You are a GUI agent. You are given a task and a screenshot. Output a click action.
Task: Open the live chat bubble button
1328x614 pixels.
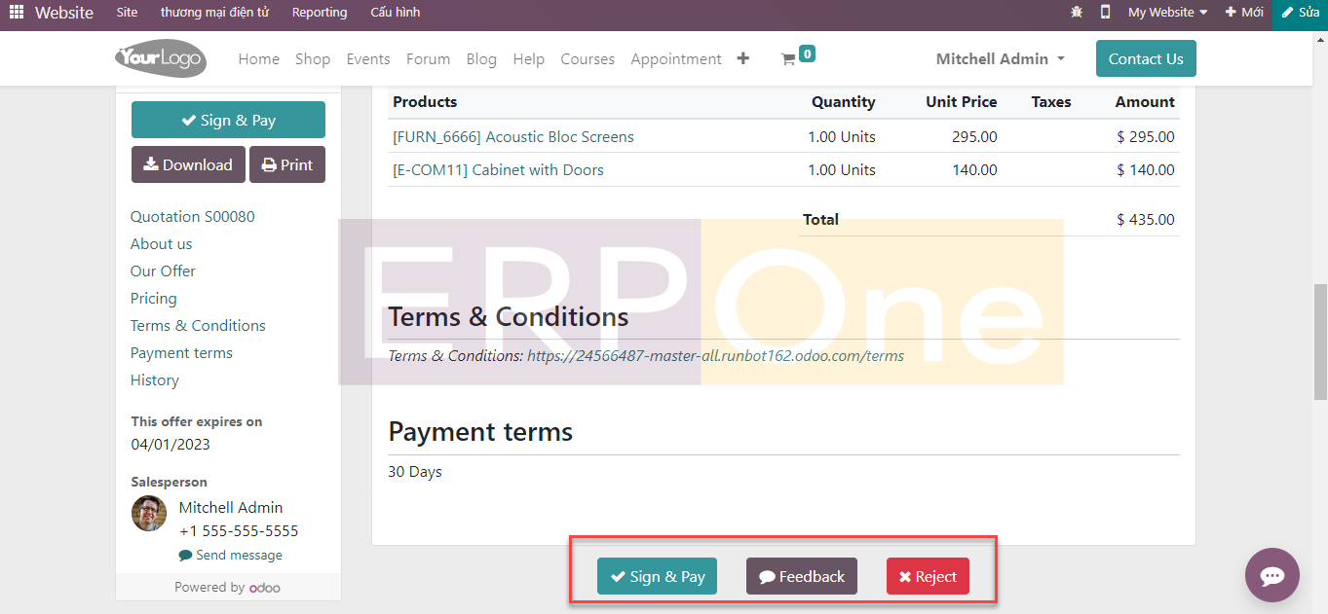[1271, 575]
